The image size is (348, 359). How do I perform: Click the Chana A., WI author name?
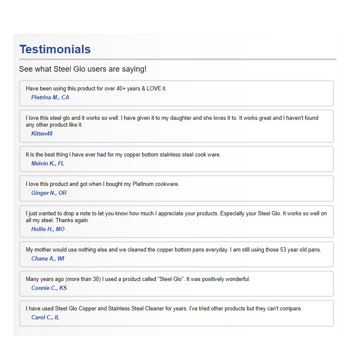[48, 258]
